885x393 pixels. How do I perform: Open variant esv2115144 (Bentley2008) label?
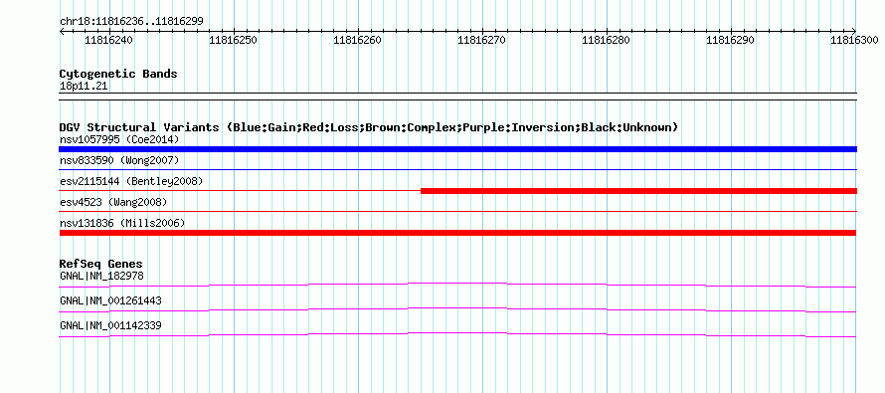coord(131,182)
